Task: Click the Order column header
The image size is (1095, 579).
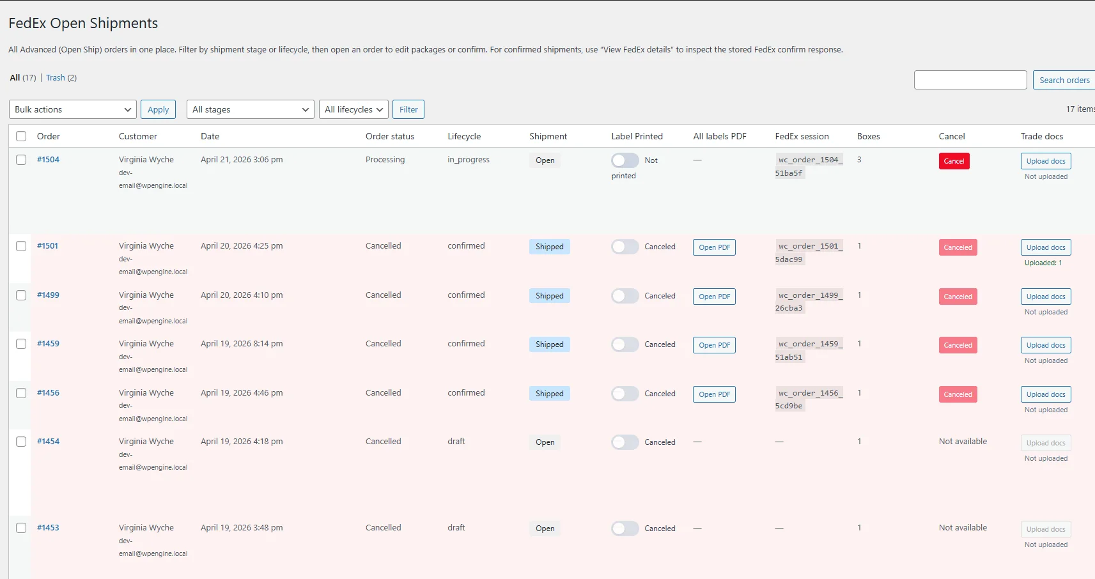Action: [49, 136]
